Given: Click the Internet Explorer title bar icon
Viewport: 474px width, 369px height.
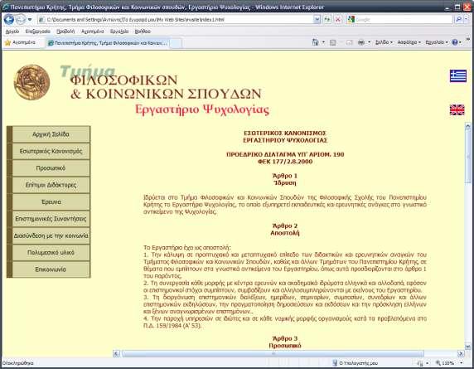Looking at the screenshot, I should click(x=6, y=7).
